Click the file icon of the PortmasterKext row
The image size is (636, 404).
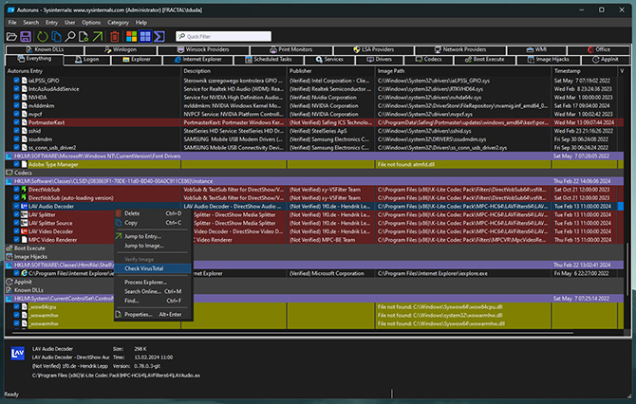pos(25,122)
